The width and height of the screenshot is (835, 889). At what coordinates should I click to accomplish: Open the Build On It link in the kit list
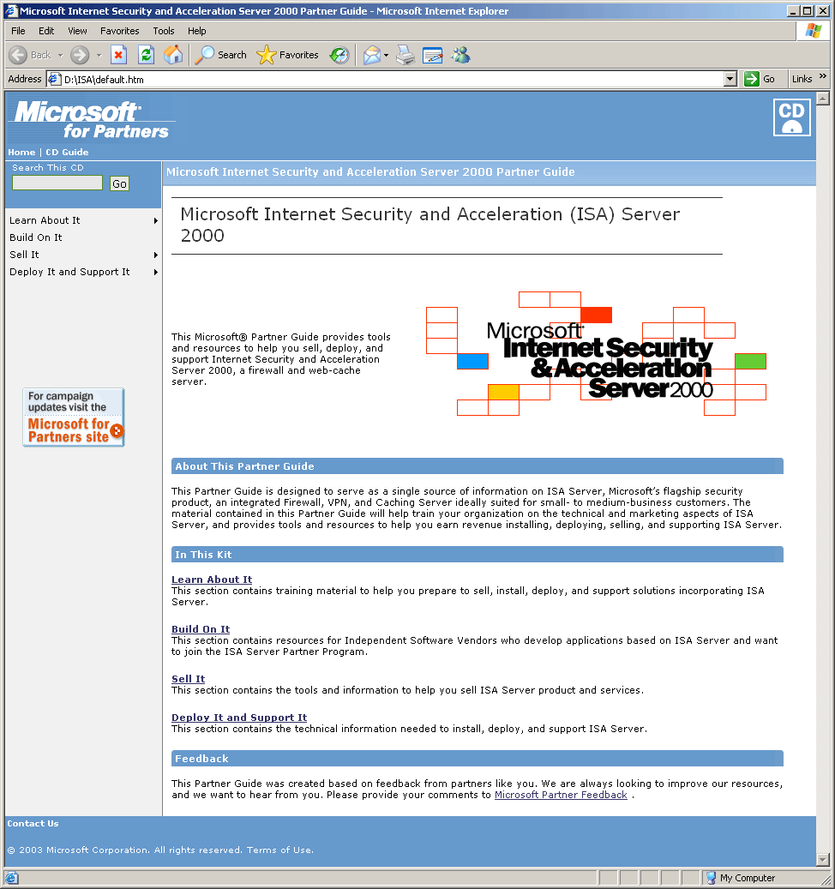(x=201, y=629)
